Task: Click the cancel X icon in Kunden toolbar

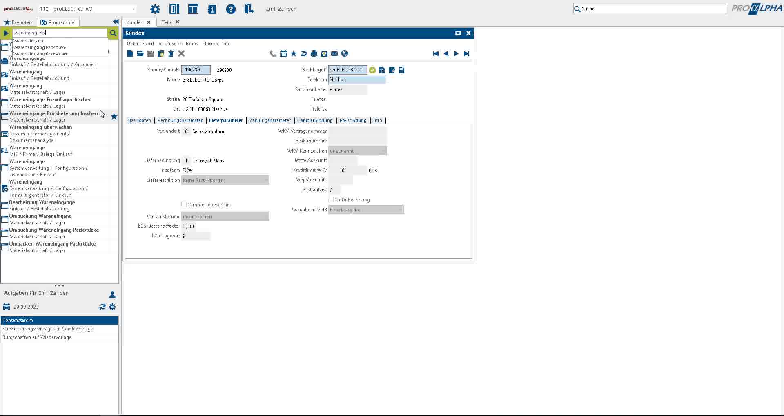Action: point(182,53)
